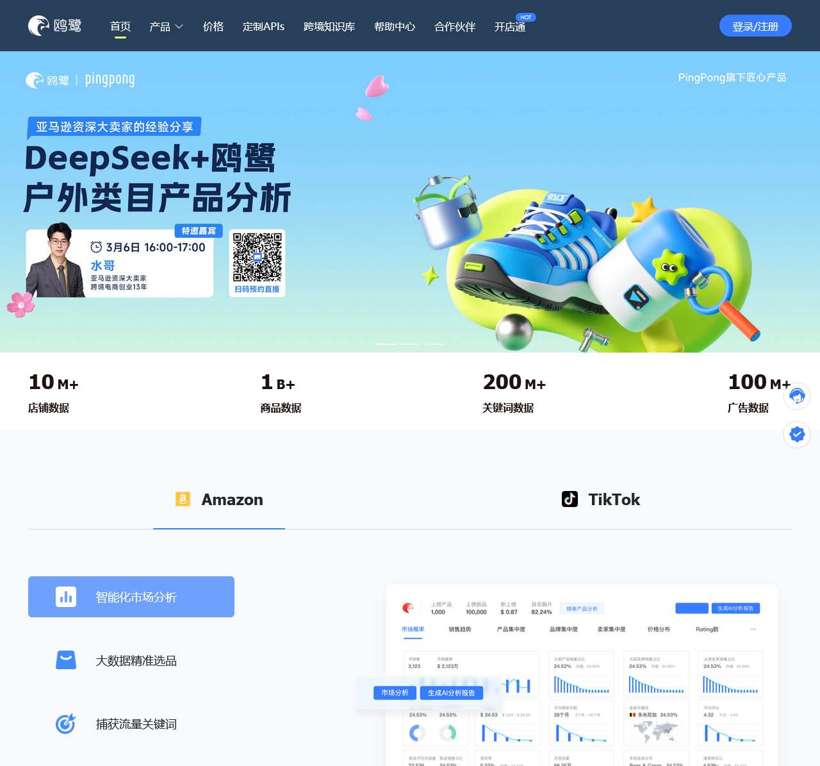The image size is (820, 766).
Task: Click the blue verified badge floating icon
Action: 797,435
